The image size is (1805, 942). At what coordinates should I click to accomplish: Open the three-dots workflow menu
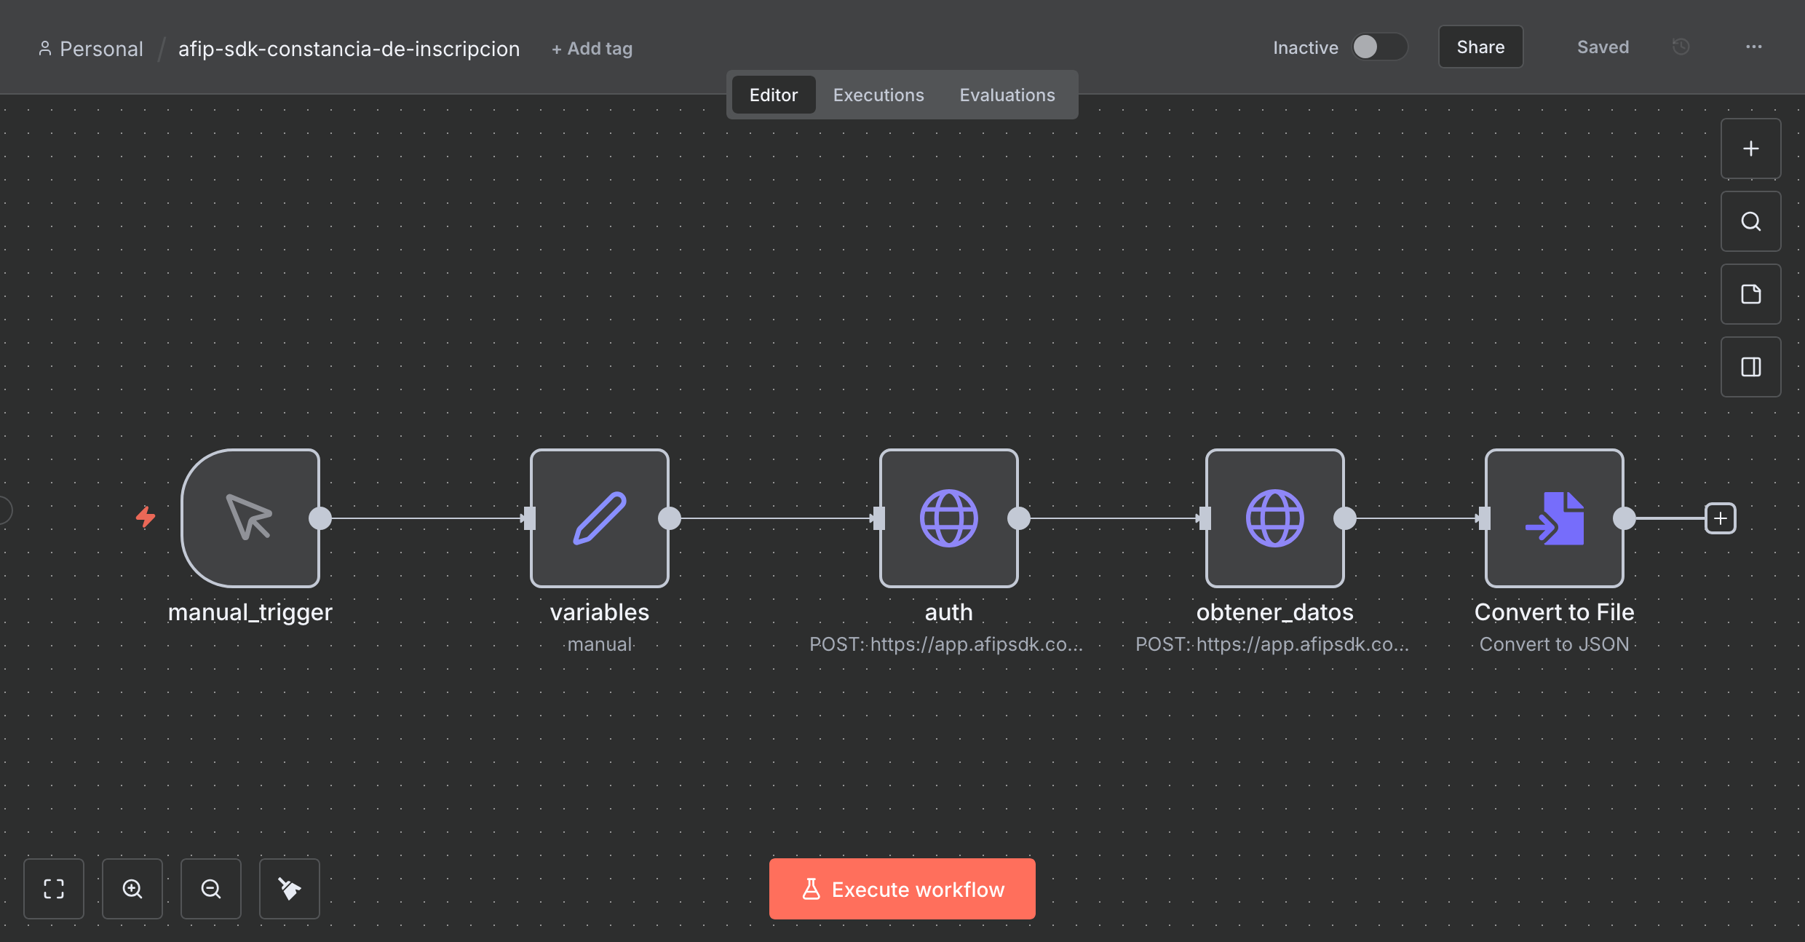pos(1753,47)
